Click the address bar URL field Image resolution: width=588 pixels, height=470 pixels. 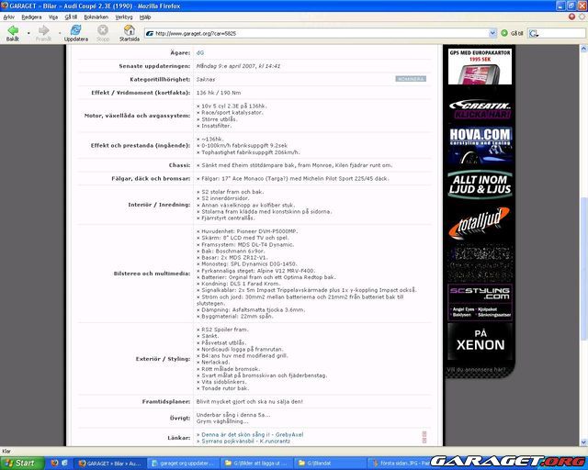click(312, 33)
